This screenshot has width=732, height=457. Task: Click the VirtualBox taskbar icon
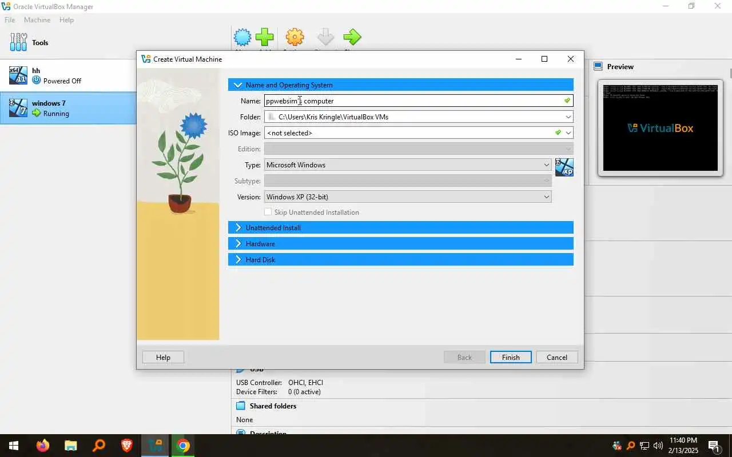[155, 446]
